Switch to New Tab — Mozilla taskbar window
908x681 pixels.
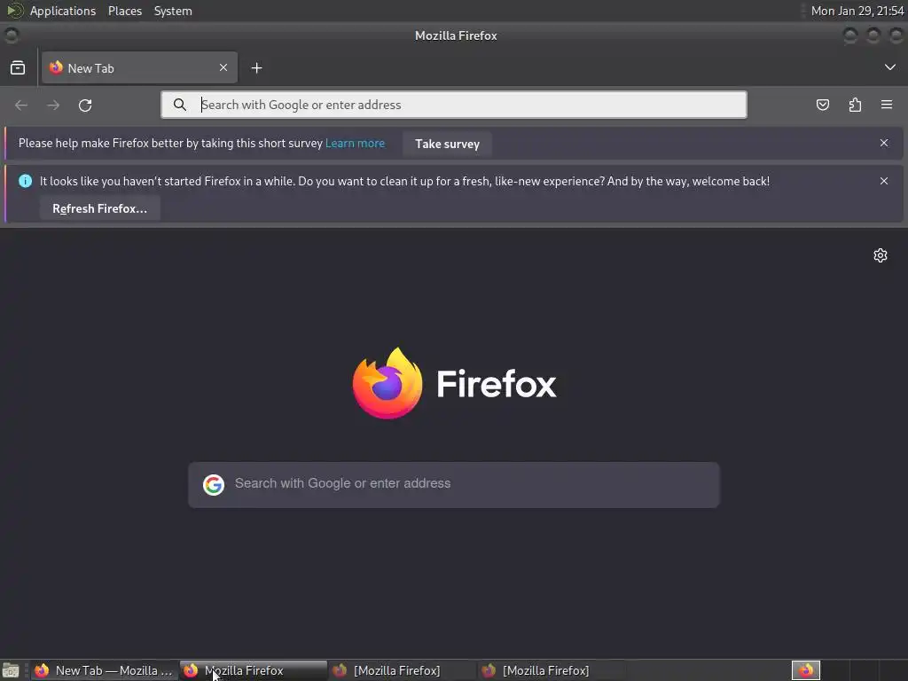coord(105,670)
